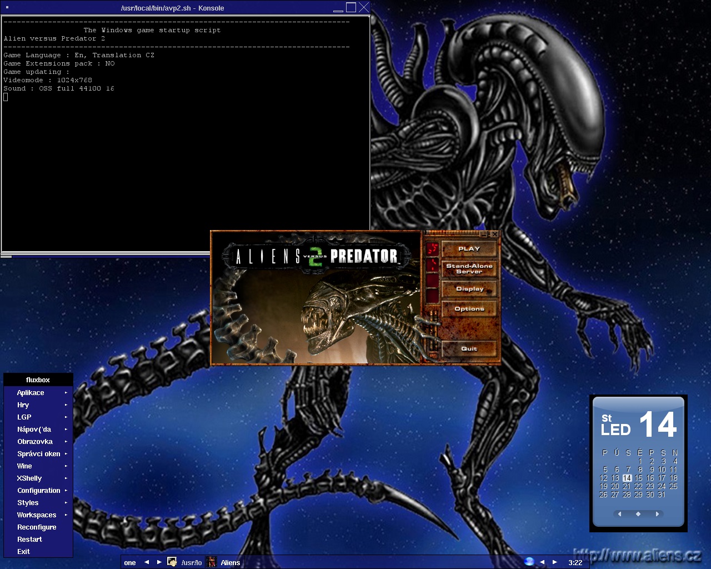Select day 25 in the calendar
This screenshot has width=711, height=569.
[673, 486]
